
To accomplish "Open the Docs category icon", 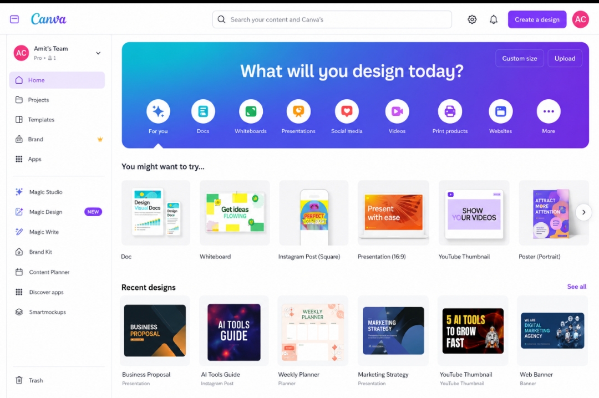I will coord(203,111).
